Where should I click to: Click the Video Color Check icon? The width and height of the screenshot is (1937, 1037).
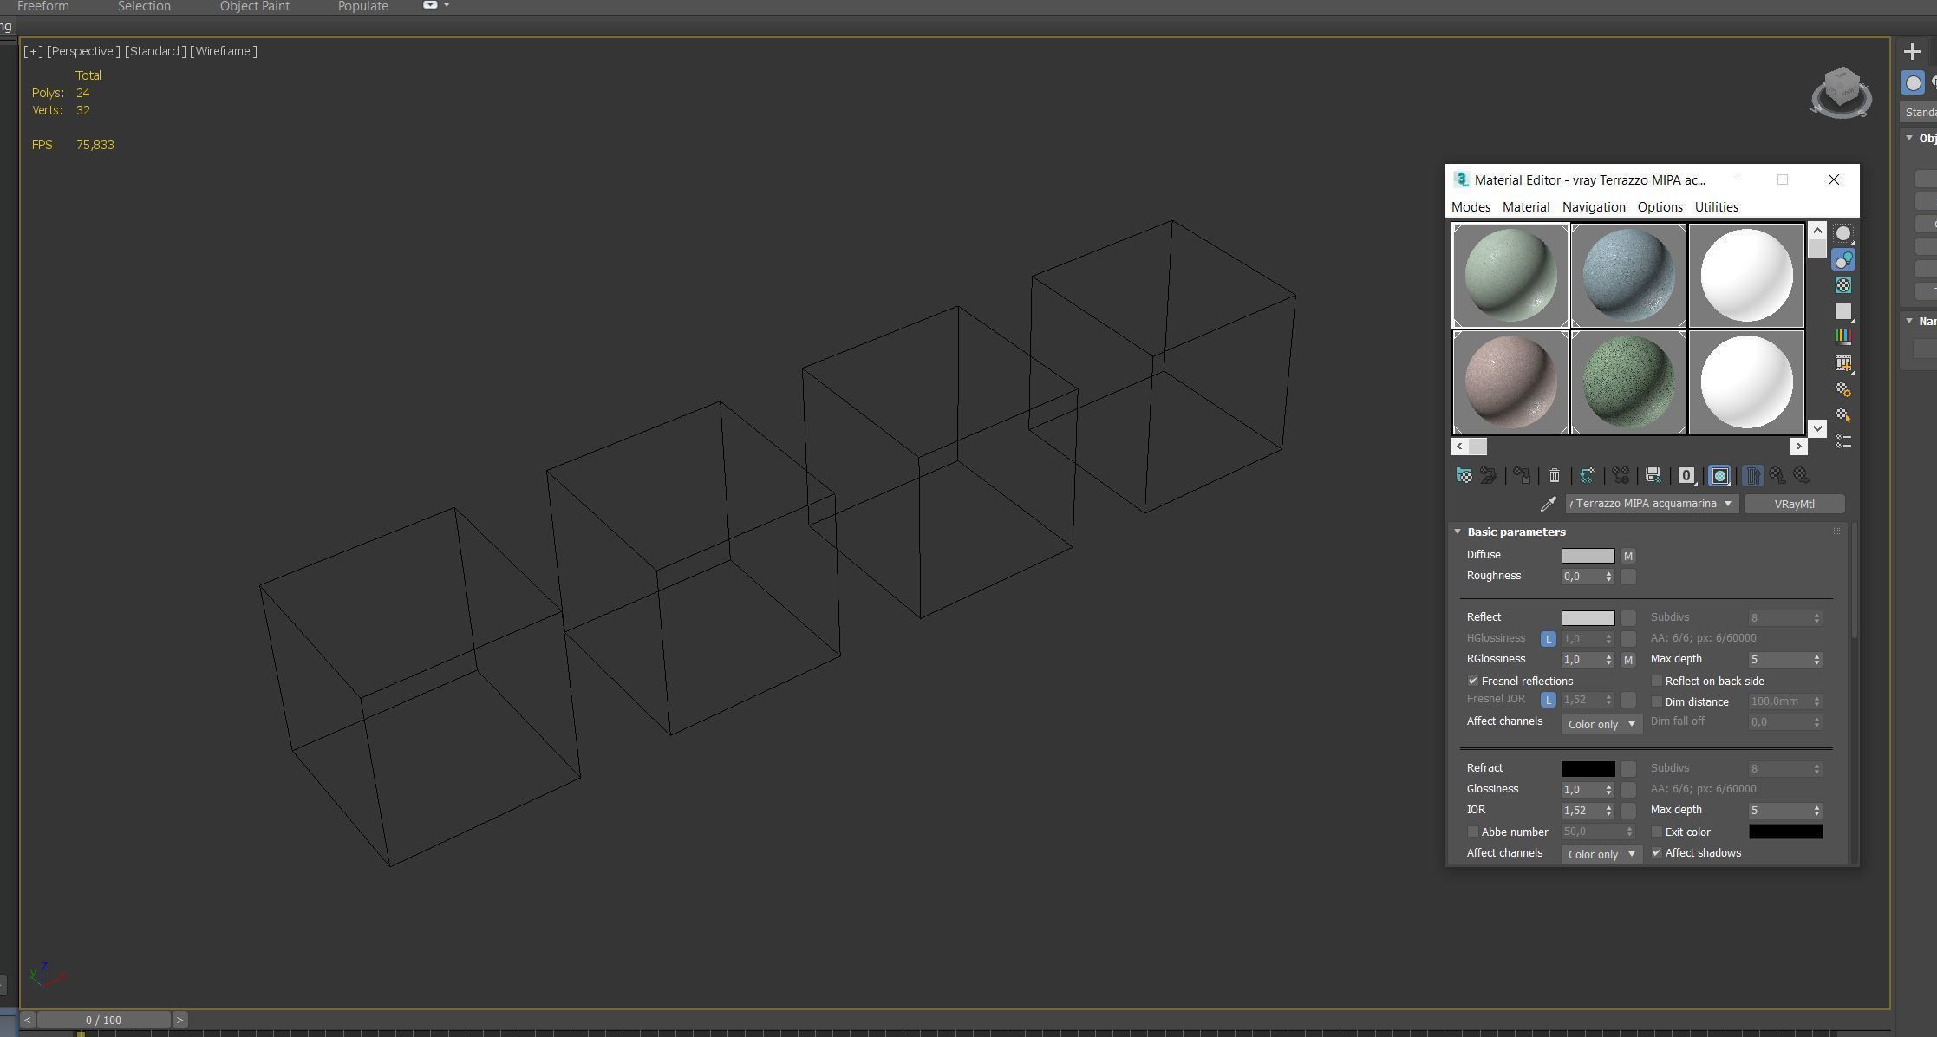pyautogui.click(x=1843, y=337)
